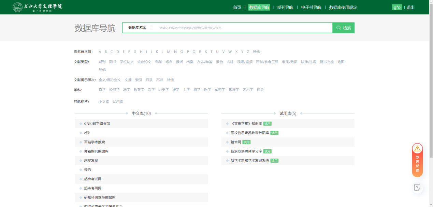
Task: Click the 检索 search button
Action: coord(343,28)
